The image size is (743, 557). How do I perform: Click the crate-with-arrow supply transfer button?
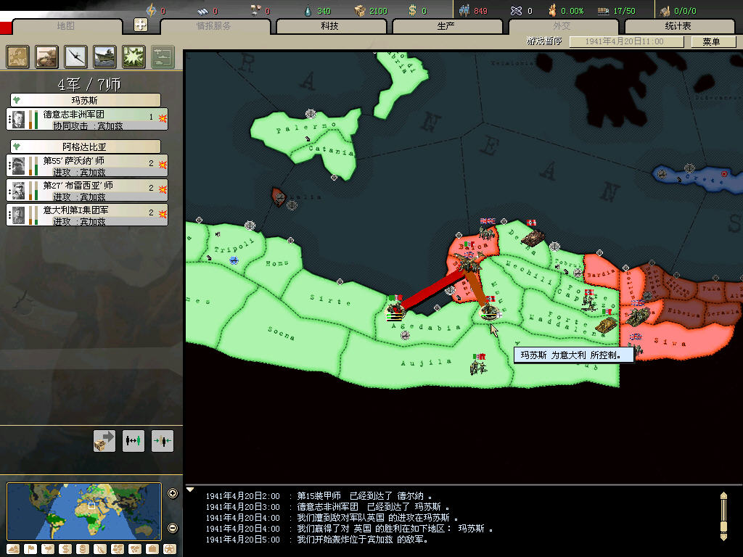(104, 441)
